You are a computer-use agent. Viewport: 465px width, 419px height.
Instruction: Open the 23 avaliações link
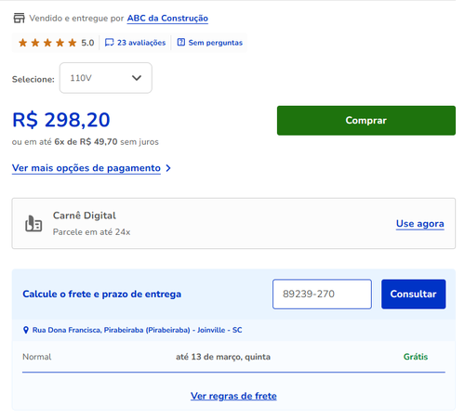(141, 43)
